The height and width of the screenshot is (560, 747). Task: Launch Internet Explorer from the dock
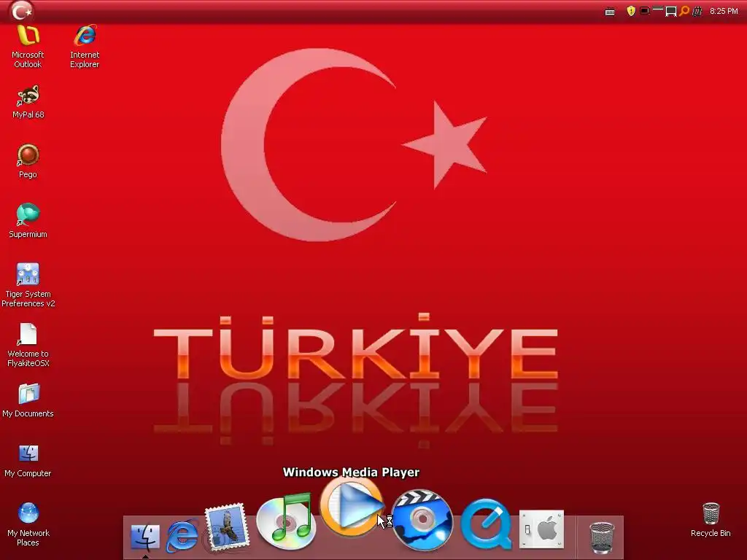pyautogui.click(x=182, y=536)
